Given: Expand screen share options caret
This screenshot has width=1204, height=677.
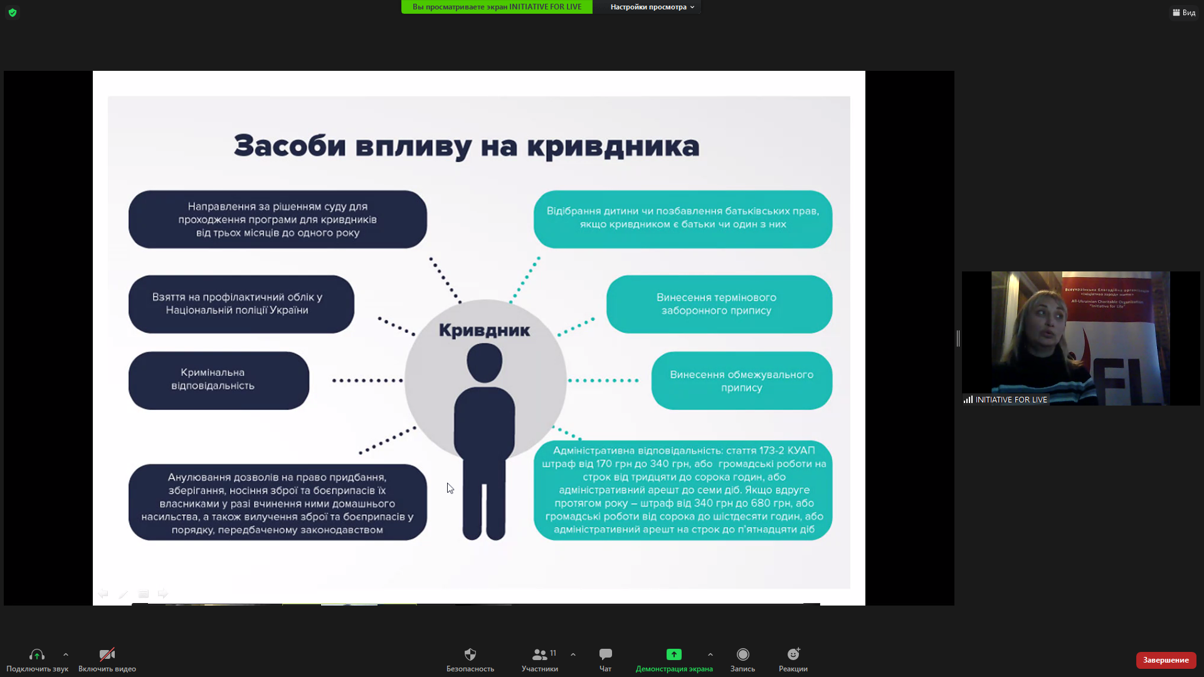Looking at the screenshot, I should 710,654.
